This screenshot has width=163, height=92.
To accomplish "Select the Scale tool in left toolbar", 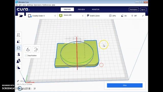I will point(18,41).
